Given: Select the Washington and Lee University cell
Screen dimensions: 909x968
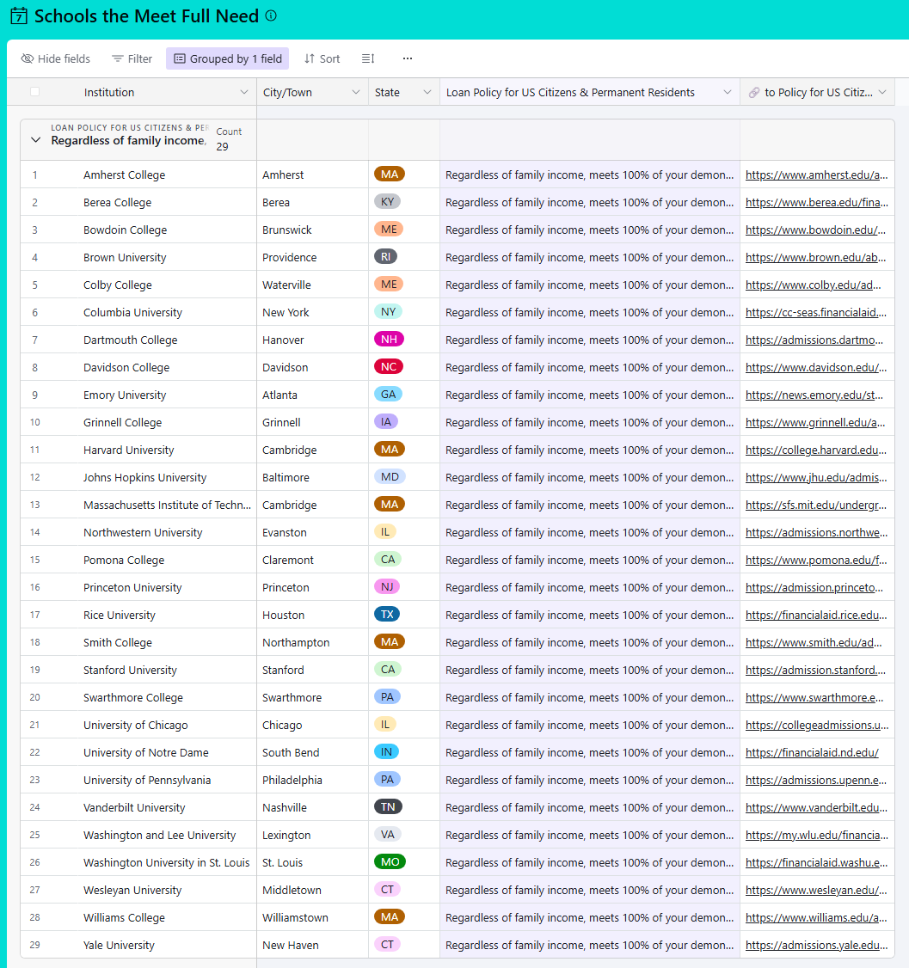Looking at the screenshot, I should point(167,836).
